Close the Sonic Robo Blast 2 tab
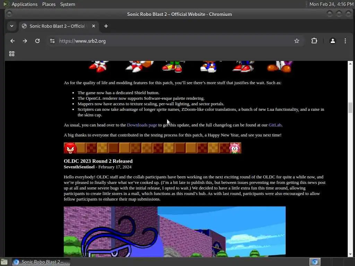 click(x=94, y=26)
